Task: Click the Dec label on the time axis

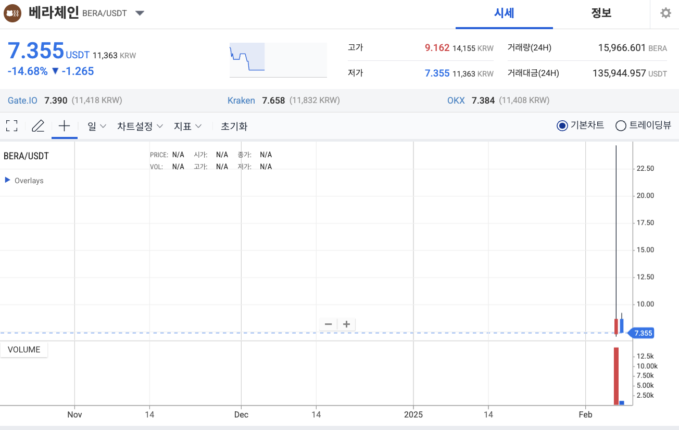Action: [241, 415]
